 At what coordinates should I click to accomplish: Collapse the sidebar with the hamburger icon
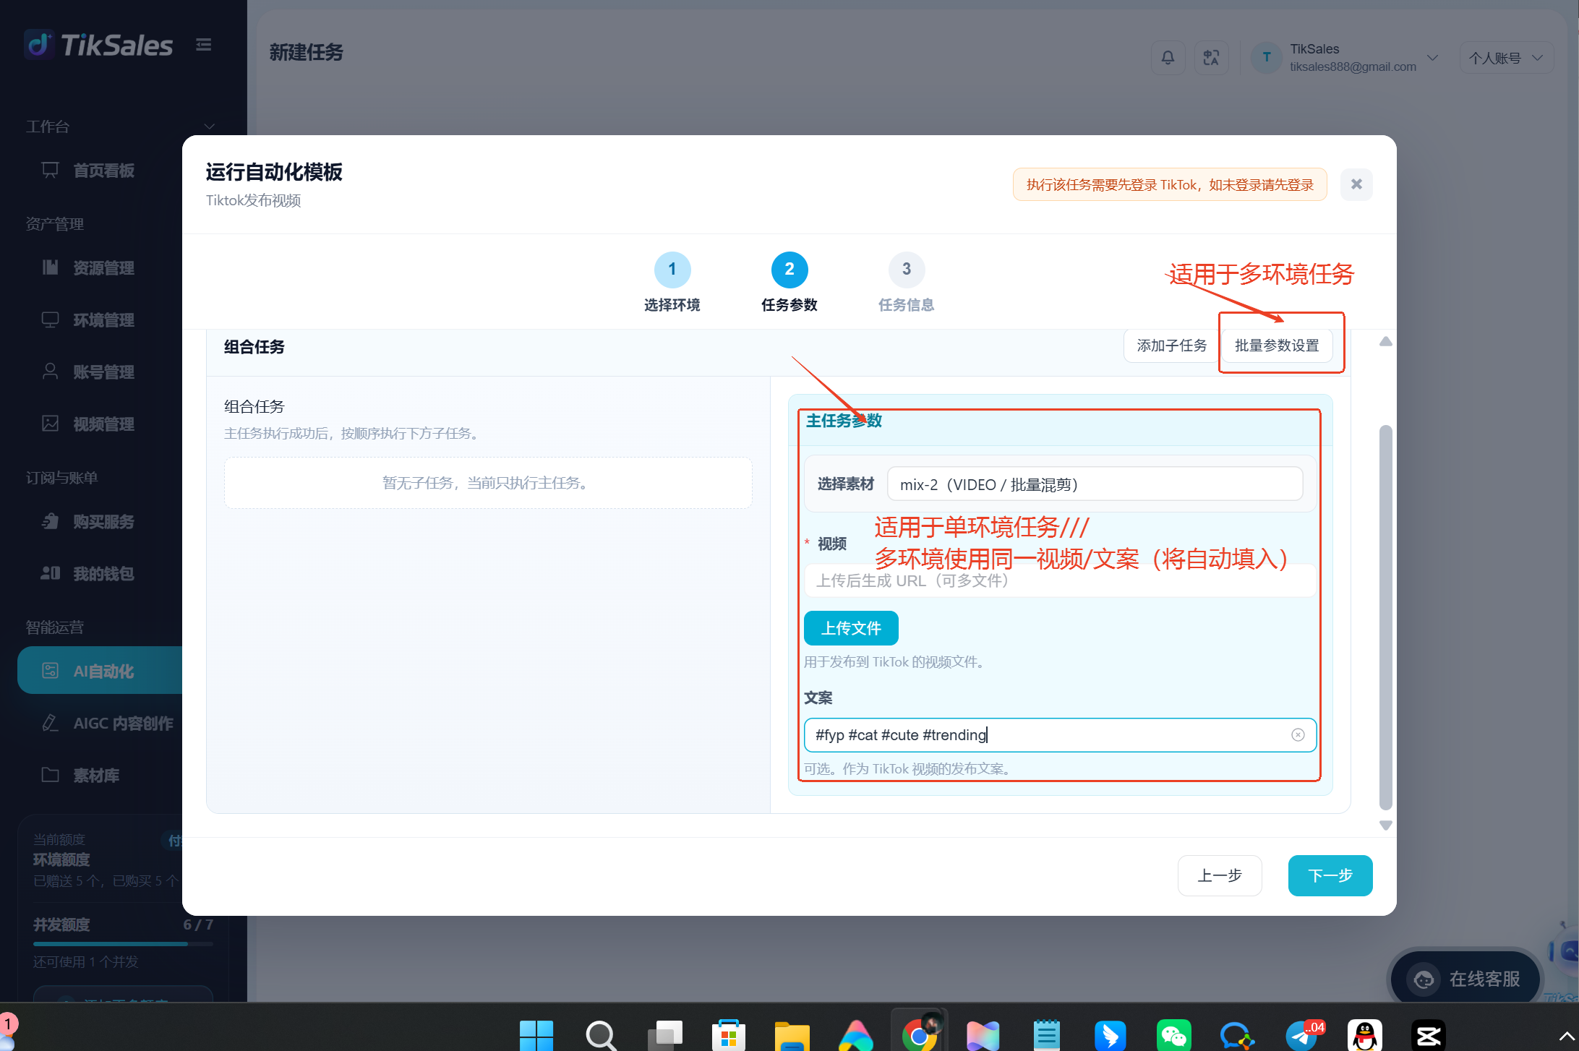204,45
